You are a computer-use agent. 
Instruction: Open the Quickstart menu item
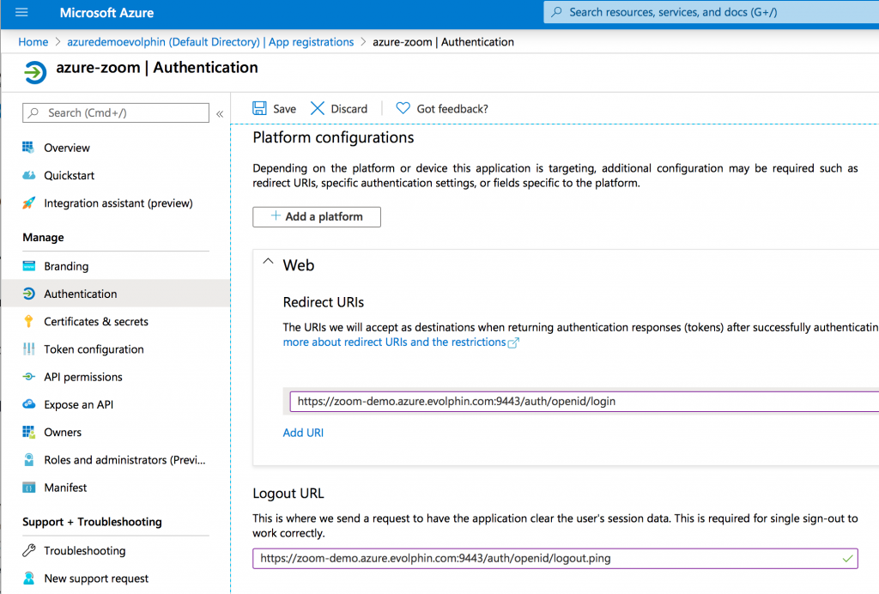coord(69,175)
